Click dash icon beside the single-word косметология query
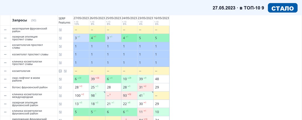The height and width of the screenshot is (120, 302). click(5, 71)
